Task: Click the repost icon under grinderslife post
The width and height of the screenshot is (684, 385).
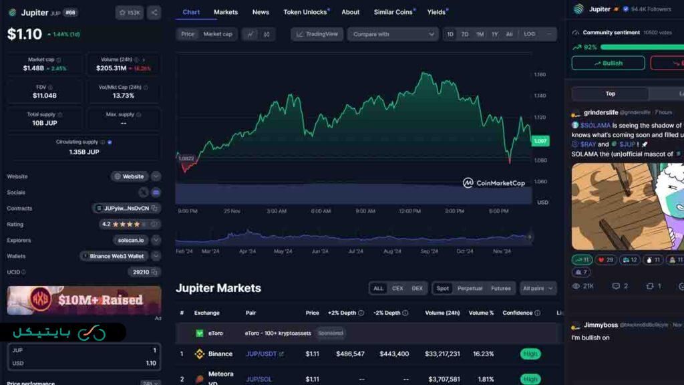Action: pyautogui.click(x=649, y=286)
